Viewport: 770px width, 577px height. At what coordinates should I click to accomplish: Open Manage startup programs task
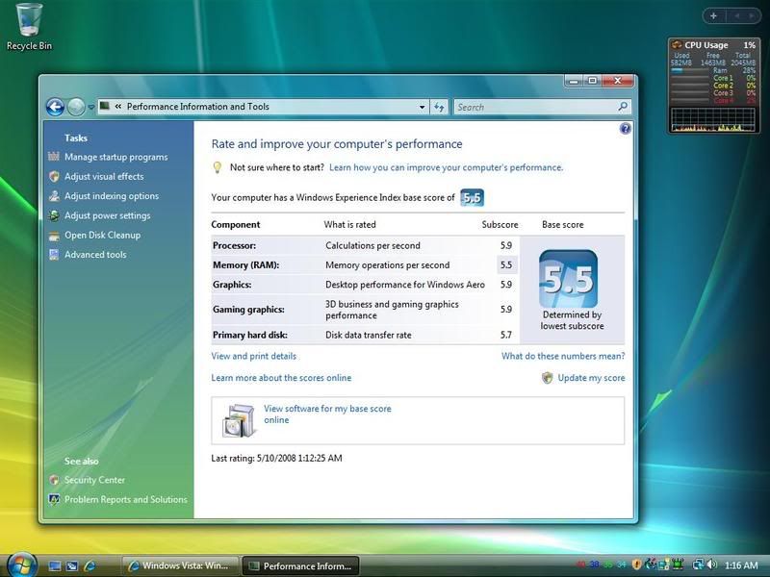click(115, 157)
